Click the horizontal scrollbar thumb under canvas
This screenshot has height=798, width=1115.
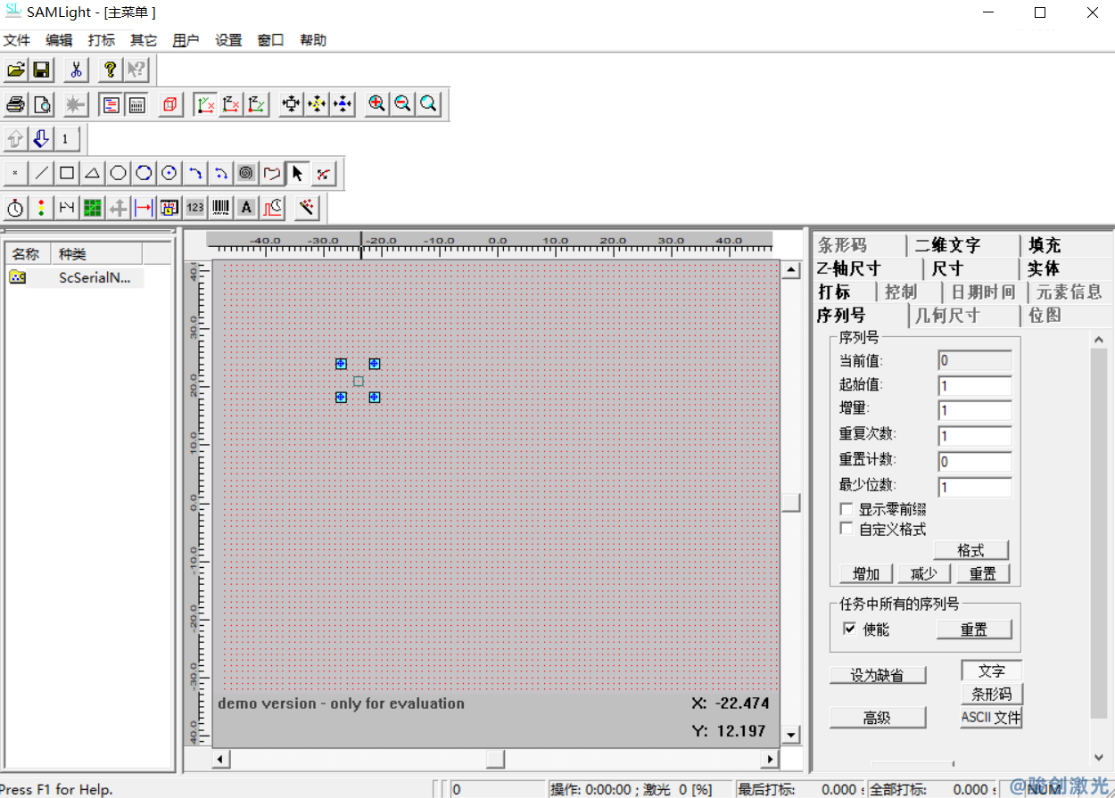coord(494,759)
